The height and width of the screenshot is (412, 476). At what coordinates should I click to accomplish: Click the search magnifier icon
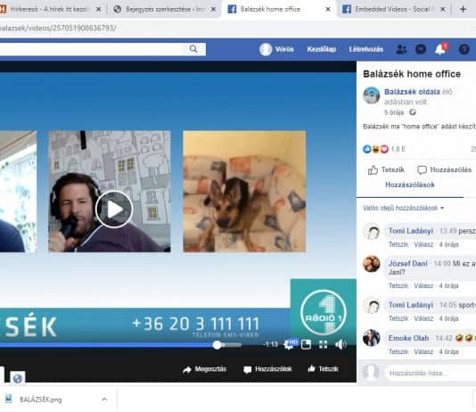[x=193, y=49]
